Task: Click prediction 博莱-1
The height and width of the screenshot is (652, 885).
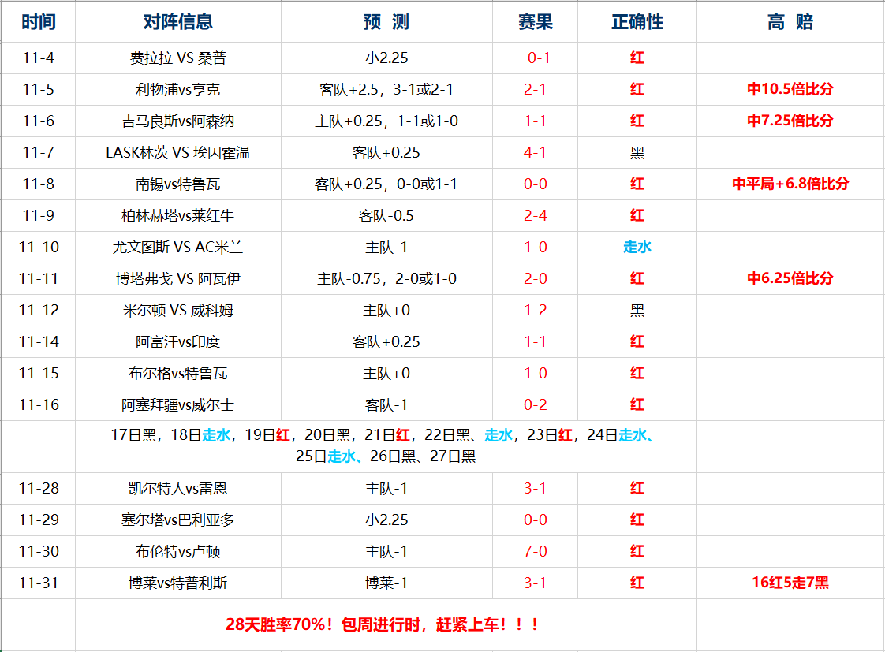Action: [386, 583]
